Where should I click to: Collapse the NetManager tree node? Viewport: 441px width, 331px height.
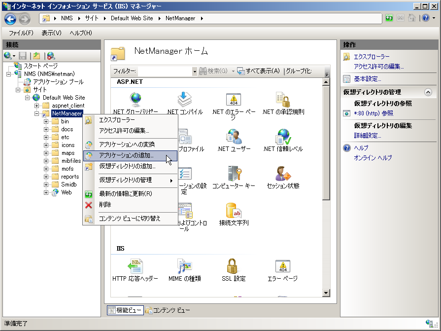36,114
